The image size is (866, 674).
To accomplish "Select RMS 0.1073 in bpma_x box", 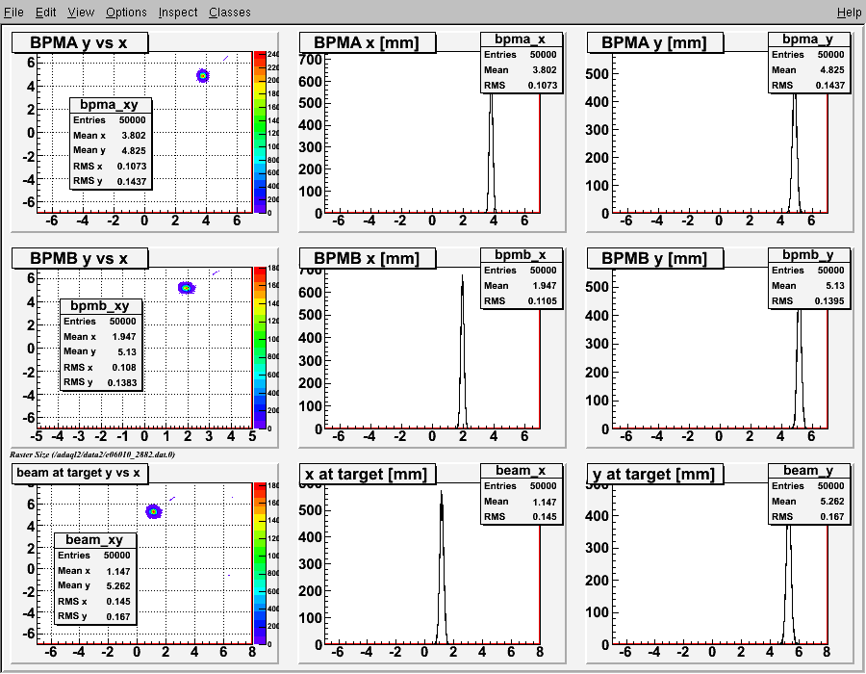I will click(521, 86).
